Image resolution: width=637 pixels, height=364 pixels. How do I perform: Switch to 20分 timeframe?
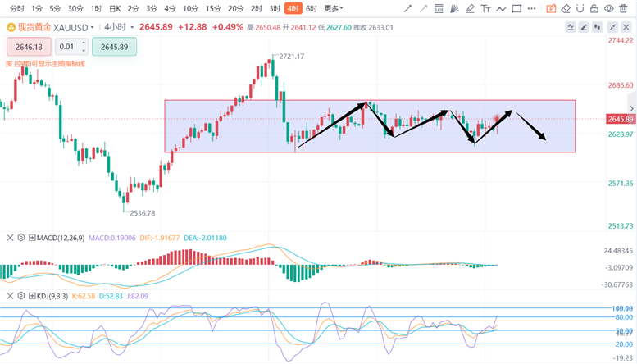(235, 8)
